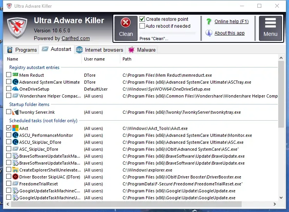Open the hamburger Menu button

pyautogui.click(x=271, y=28)
